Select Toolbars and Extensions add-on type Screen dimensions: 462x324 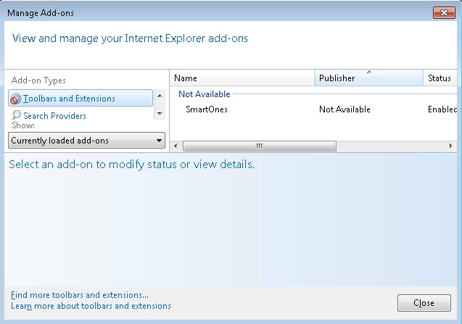81,98
